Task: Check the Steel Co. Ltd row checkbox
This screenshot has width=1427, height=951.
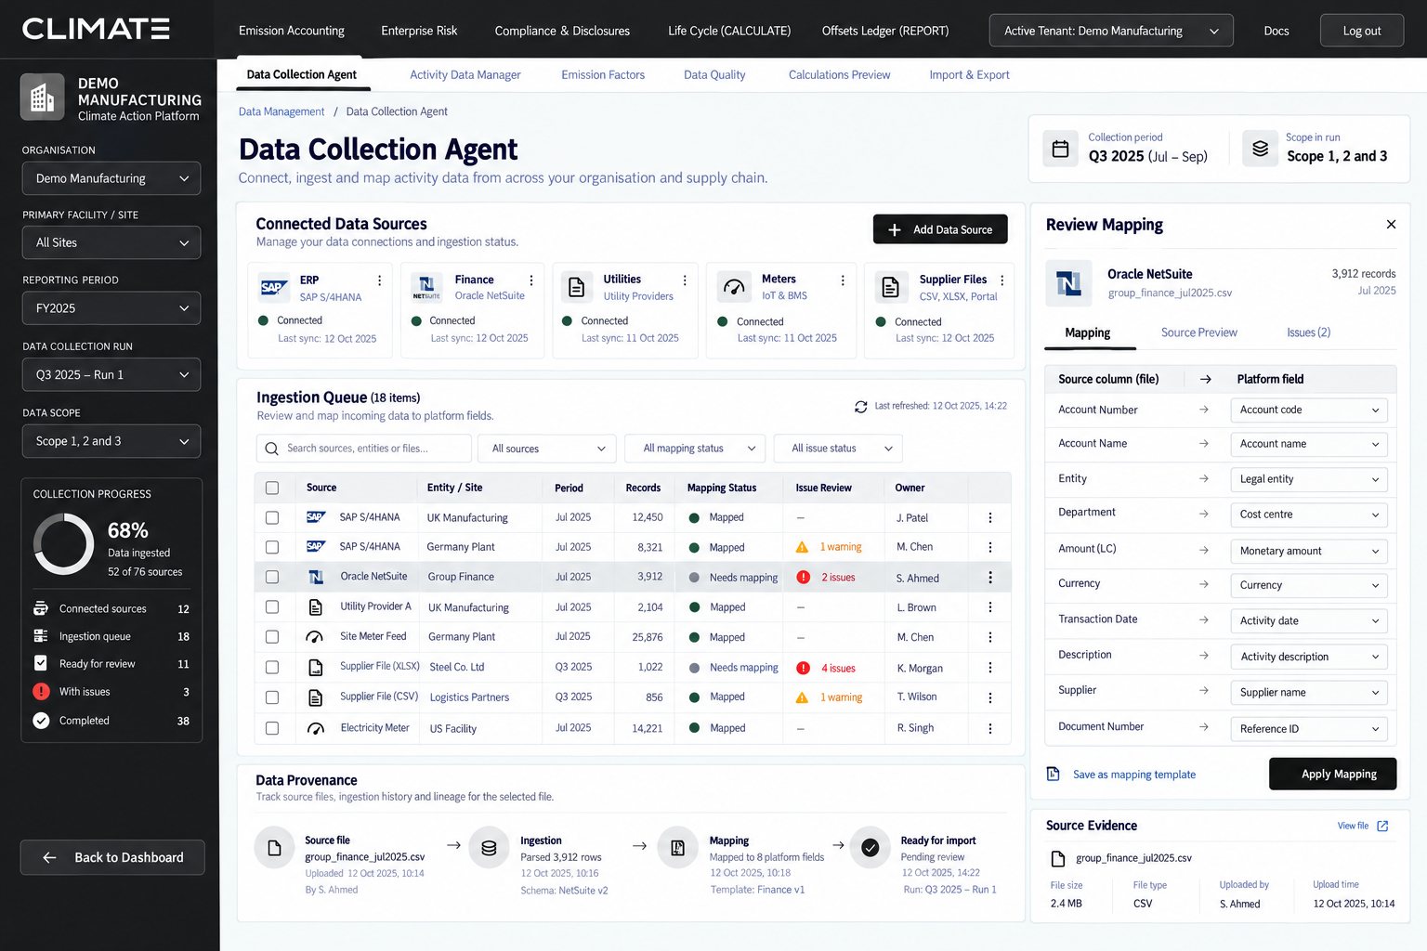Action: click(x=272, y=667)
